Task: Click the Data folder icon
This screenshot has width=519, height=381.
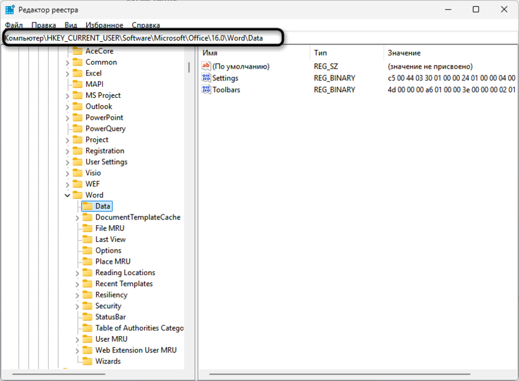Action: coord(87,206)
